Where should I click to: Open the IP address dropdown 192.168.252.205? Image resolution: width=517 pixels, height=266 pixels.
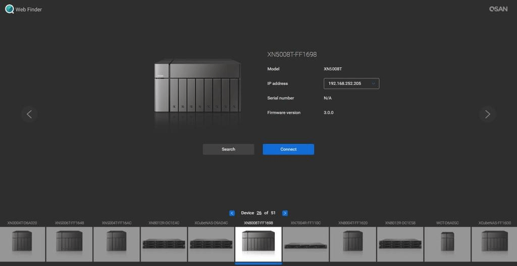click(x=351, y=84)
